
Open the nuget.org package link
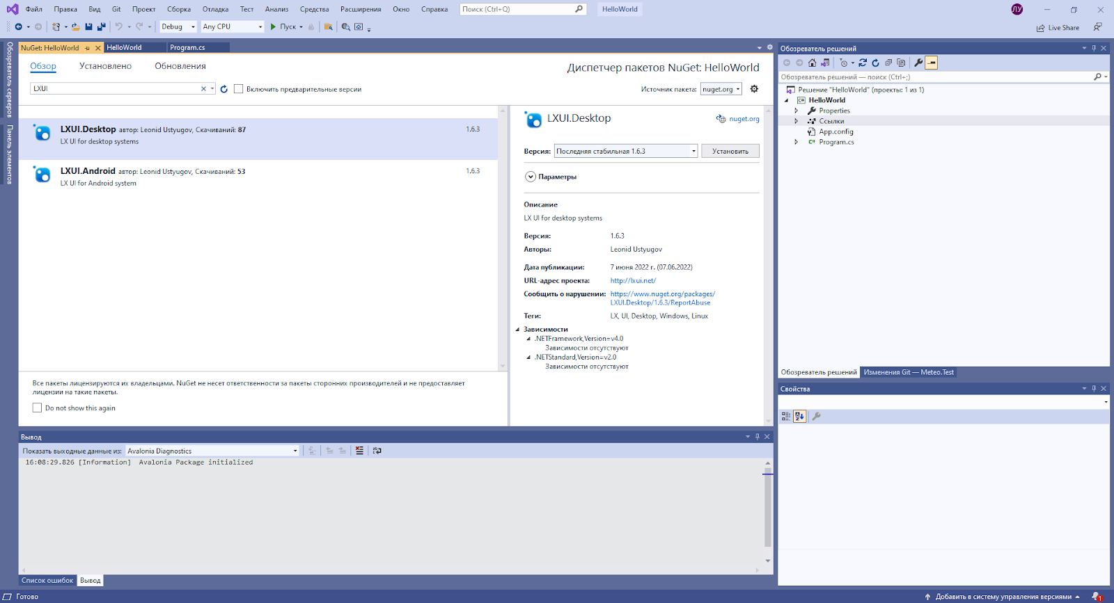(744, 119)
